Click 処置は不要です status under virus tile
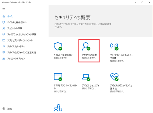 61,58
